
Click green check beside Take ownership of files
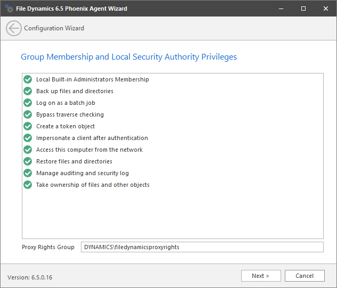point(28,185)
